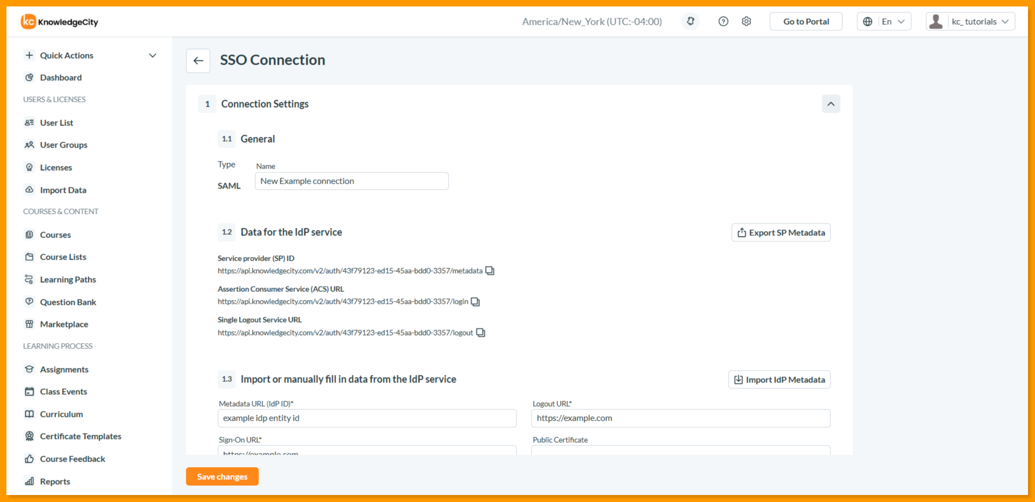Copy the Assertion Consumer Service URL
The image size is (1035, 502).
click(x=475, y=302)
